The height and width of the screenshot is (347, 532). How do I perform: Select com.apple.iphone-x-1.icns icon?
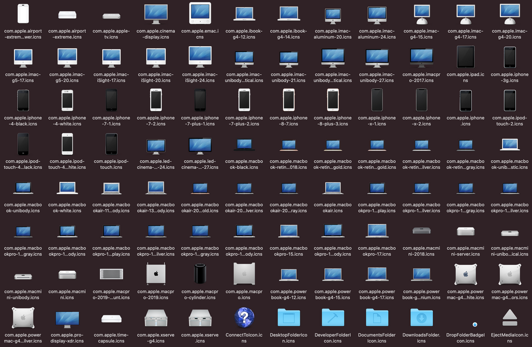tap(377, 100)
